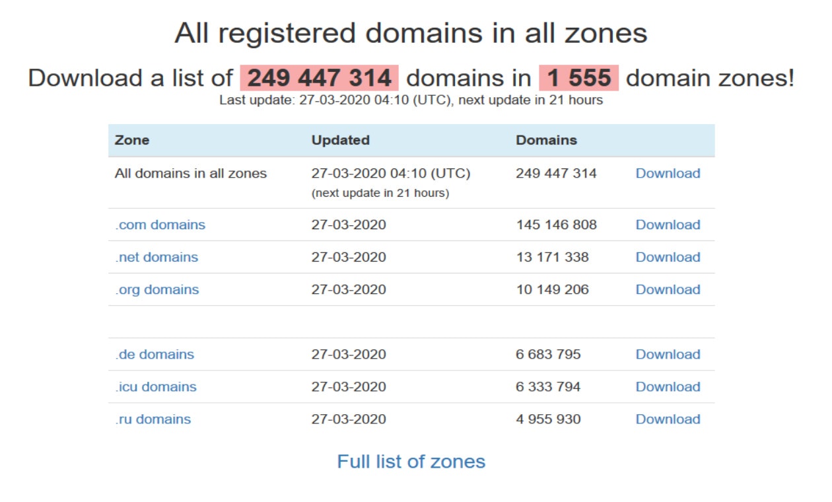832x502 pixels.
Task: Download the All domains in all zones list
Action: [x=668, y=173]
